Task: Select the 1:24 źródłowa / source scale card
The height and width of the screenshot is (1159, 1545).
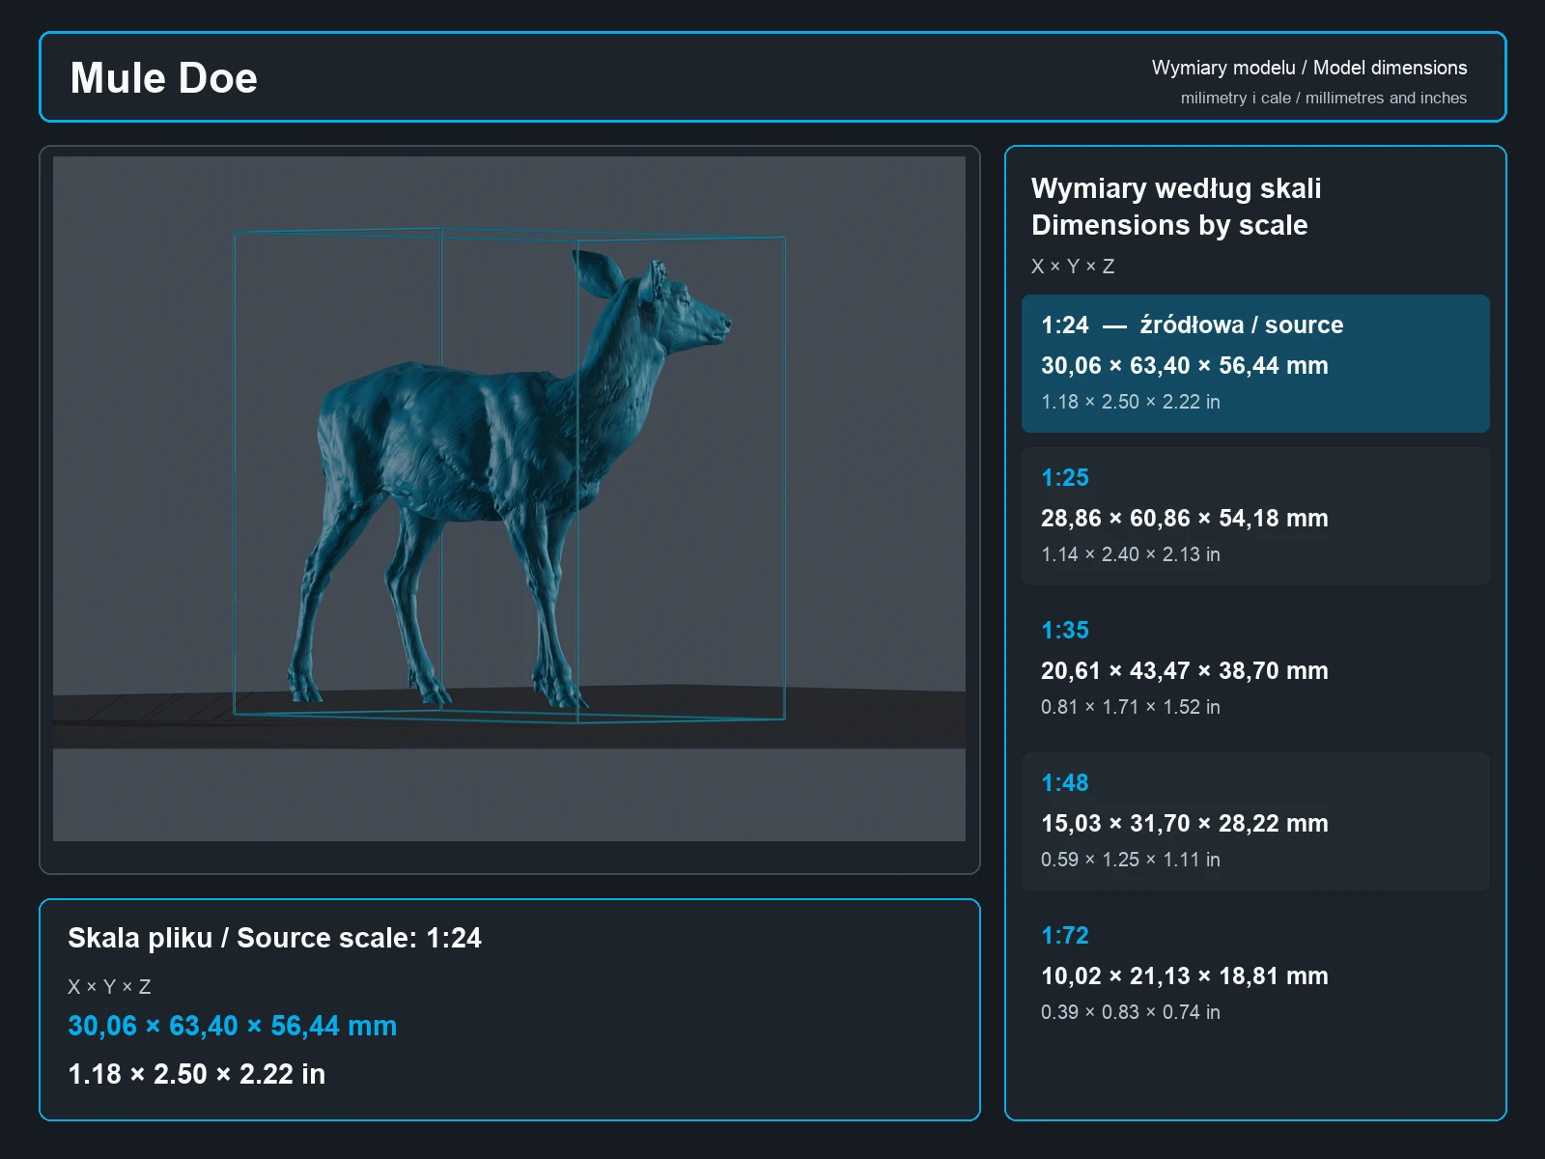Action: 1255,363
